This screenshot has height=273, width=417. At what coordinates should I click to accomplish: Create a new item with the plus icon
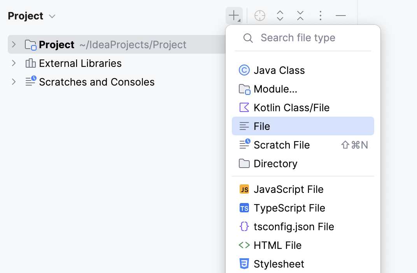click(x=234, y=16)
